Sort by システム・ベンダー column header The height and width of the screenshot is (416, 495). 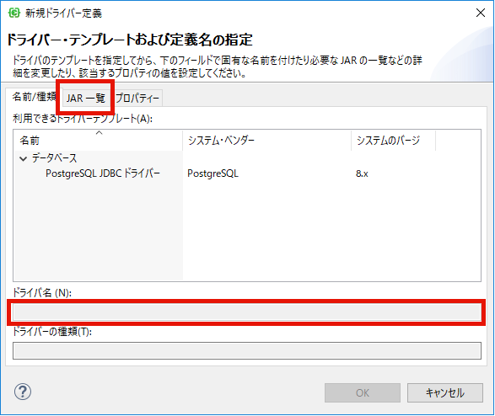click(266, 141)
